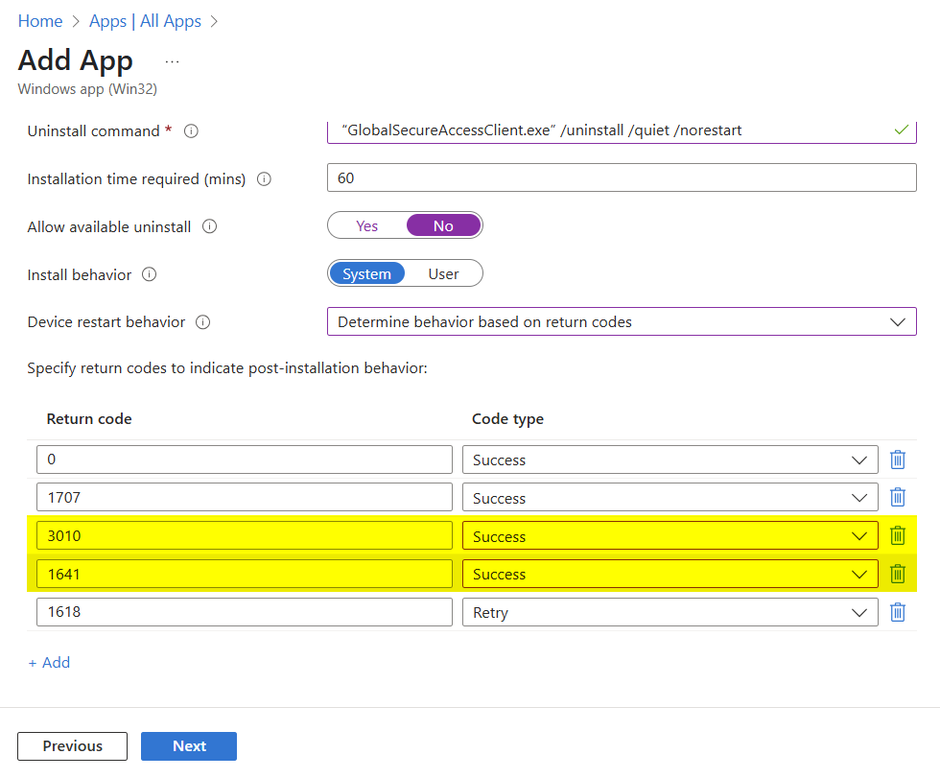Screen dimensions: 940x778
Task: Edit the return code field containing 1707
Action: click(245, 498)
